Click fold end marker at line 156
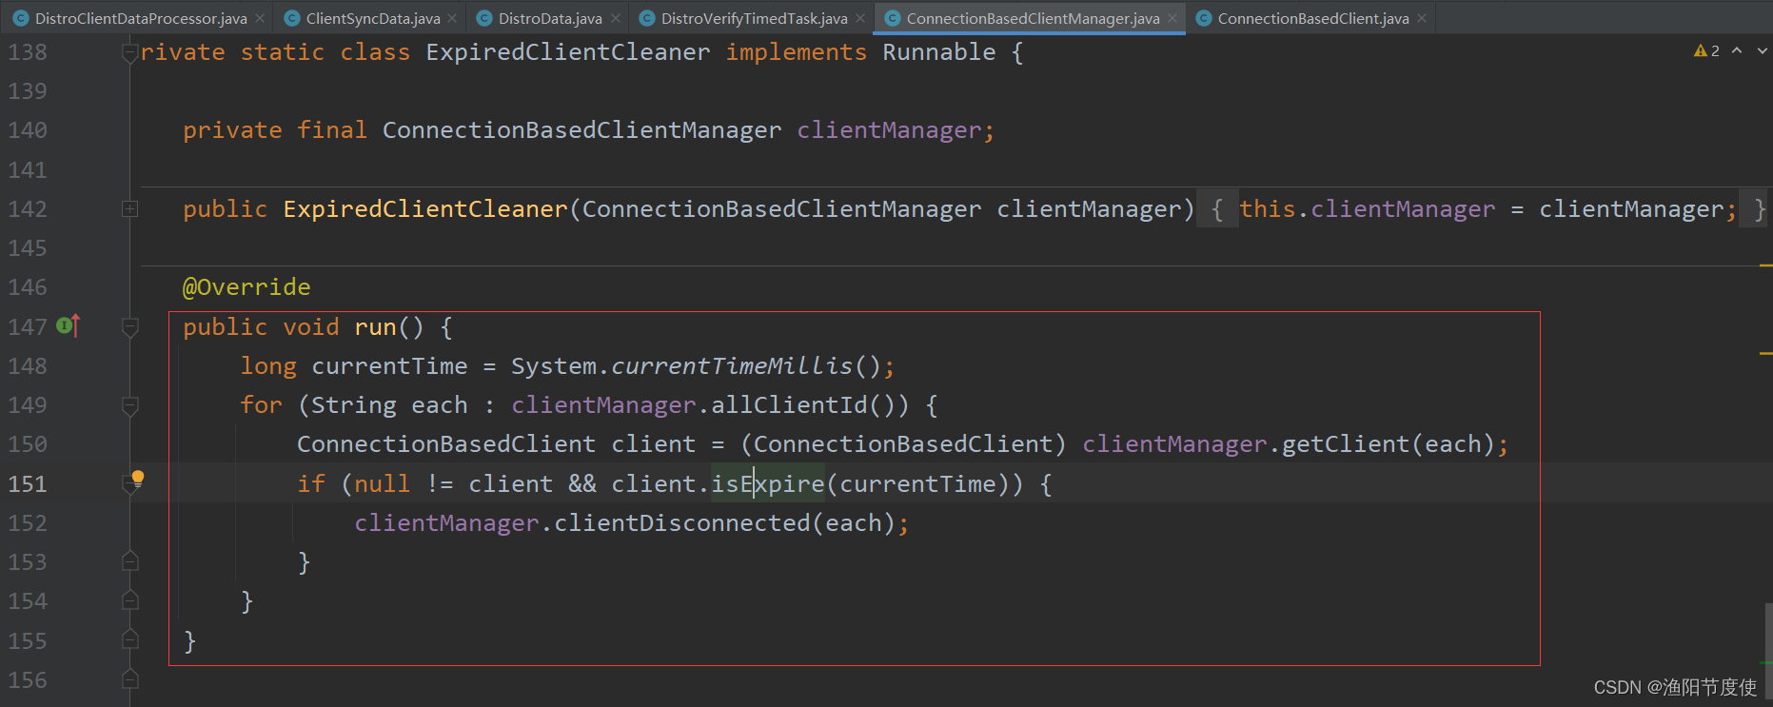1773x707 pixels. tap(130, 678)
